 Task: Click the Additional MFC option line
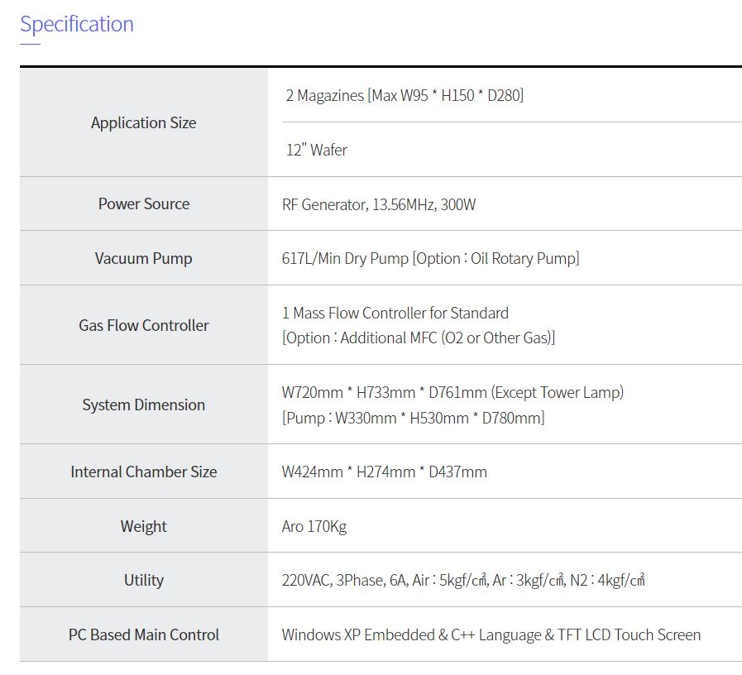coord(419,337)
